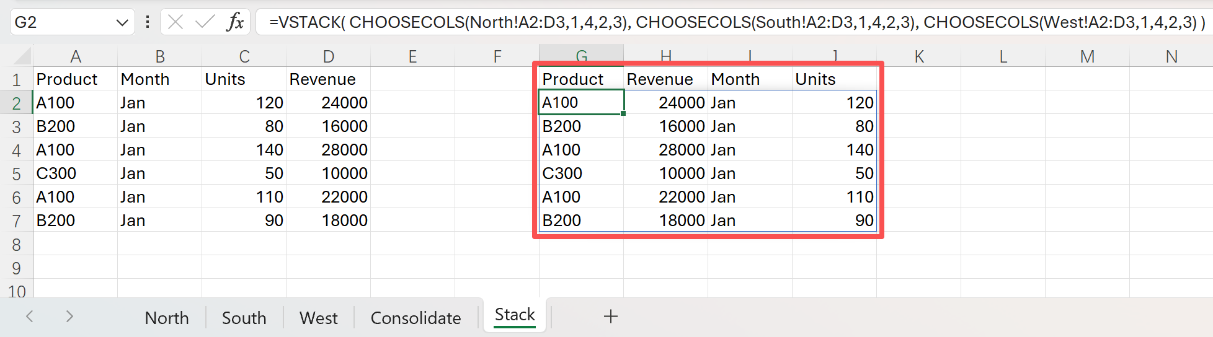
Task: Add a new sheet with plus icon
Action: (x=610, y=317)
